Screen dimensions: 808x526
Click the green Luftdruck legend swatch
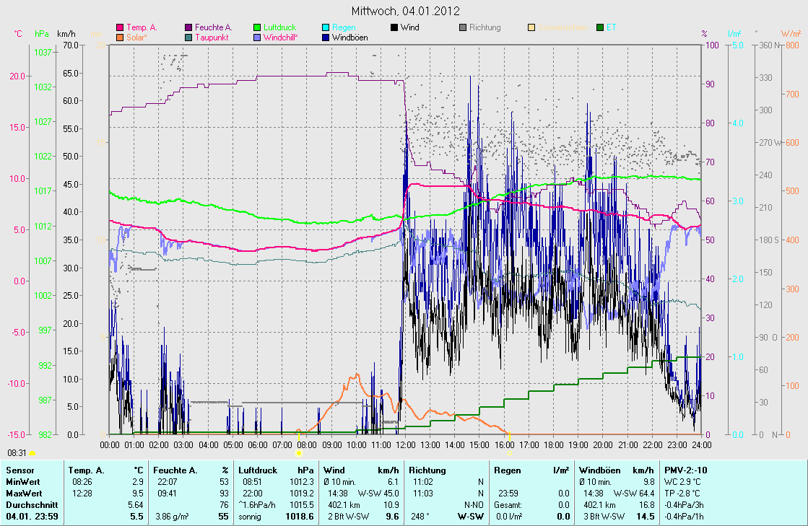[257, 27]
